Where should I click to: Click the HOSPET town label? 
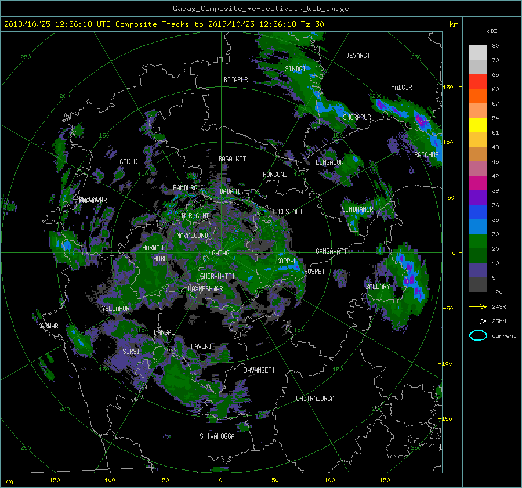point(314,272)
